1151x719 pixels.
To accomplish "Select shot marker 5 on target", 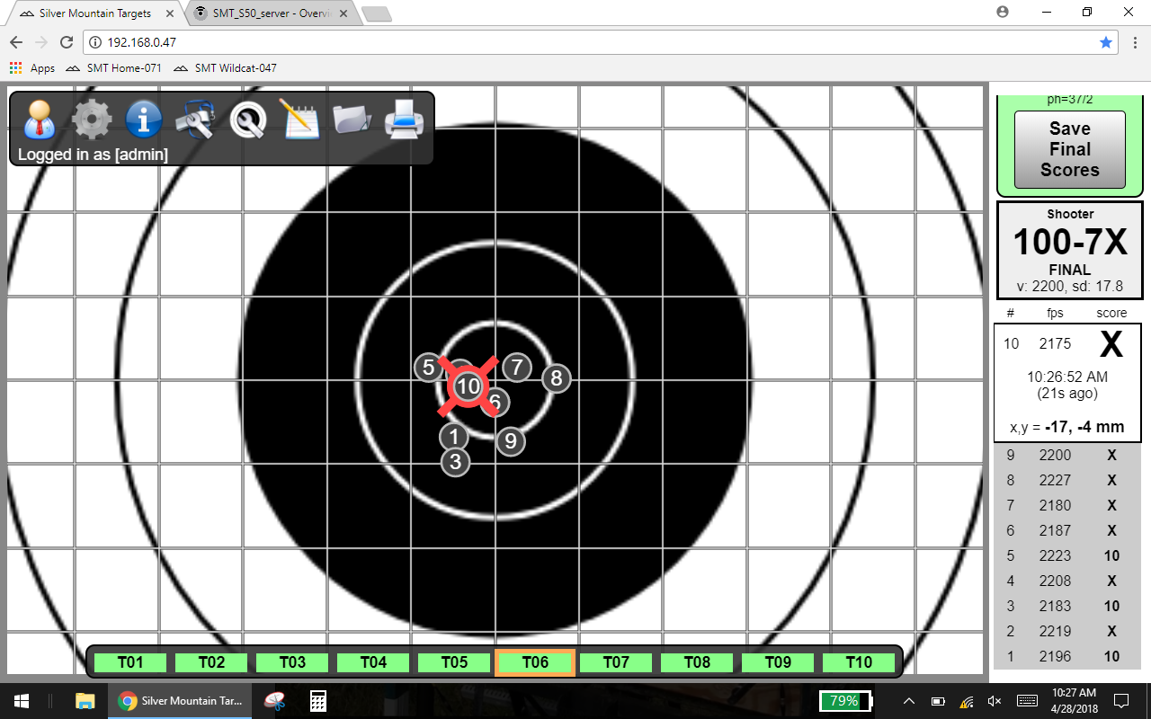I will coord(429,368).
